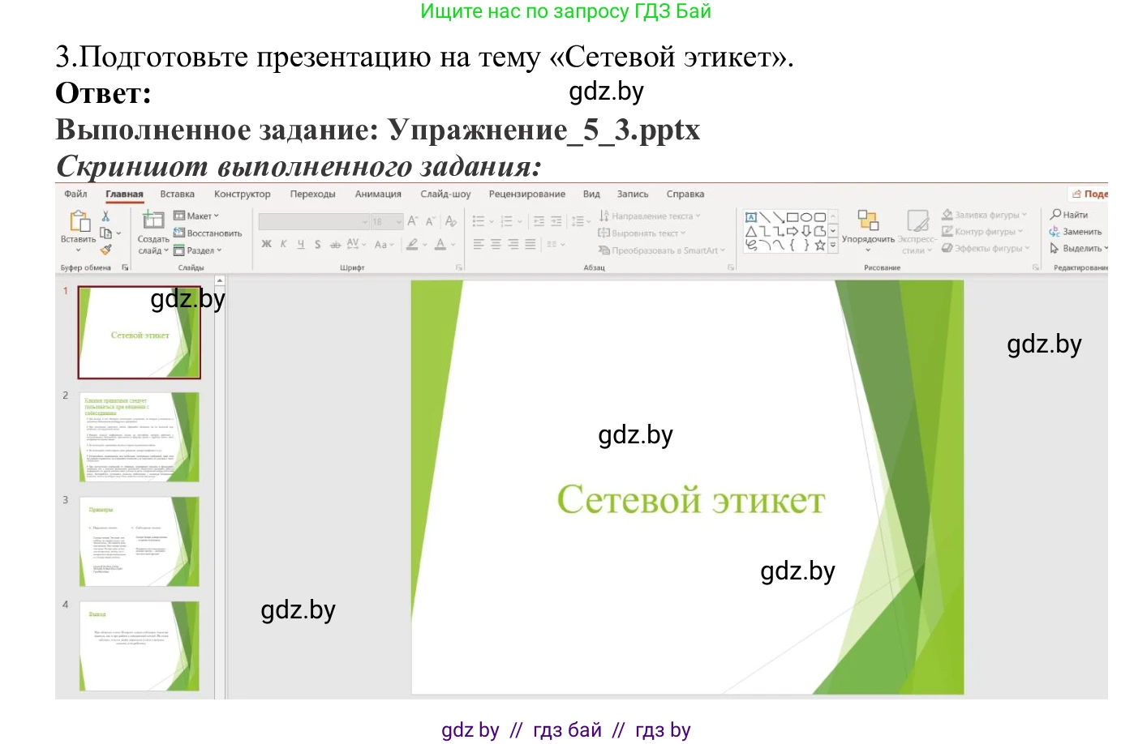Screen dimensions: 1134x744
Task: Click the Заменить replace button
Action: [x=1076, y=232]
